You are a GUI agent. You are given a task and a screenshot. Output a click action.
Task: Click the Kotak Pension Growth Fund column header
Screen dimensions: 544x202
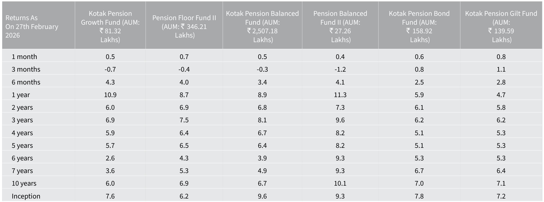(110, 26)
